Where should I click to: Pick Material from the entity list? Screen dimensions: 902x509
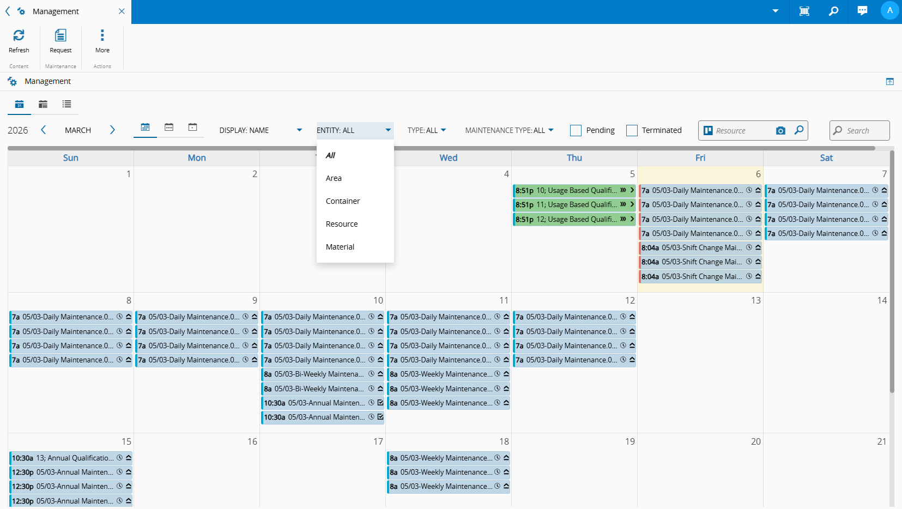click(x=355, y=247)
